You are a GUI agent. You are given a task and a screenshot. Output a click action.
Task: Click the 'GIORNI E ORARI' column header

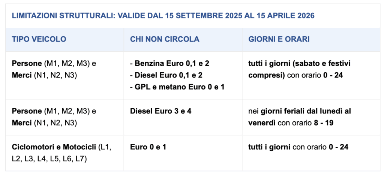279,39
